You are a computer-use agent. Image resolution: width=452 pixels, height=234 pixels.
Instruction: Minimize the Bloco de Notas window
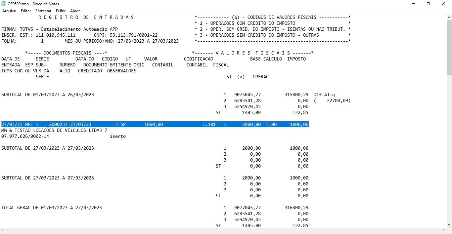tap(414, 4)
